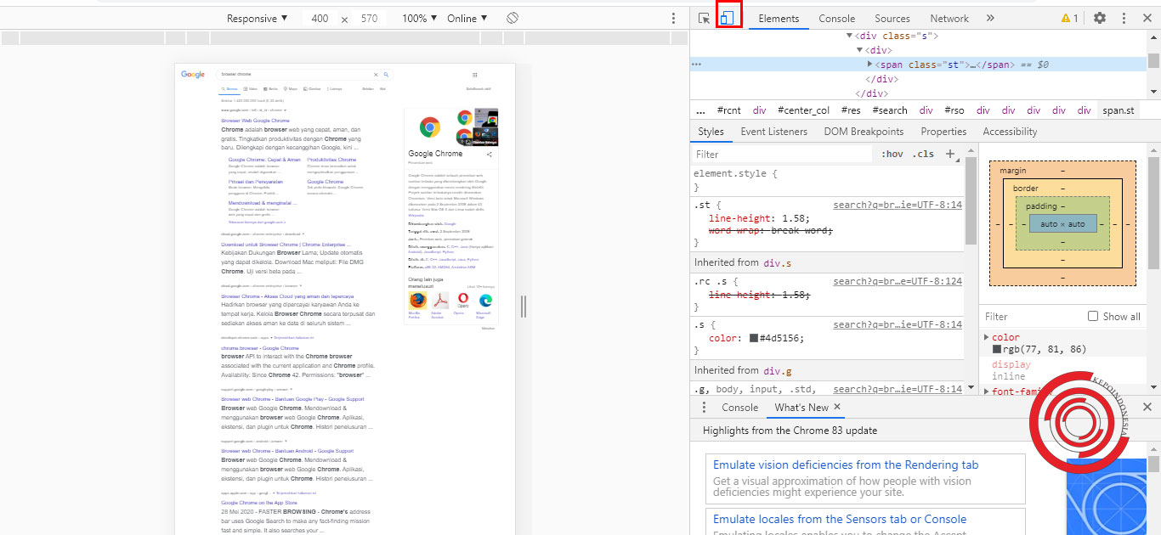Click the warning count indicator
Image resolution: width=1161 pixels, height=535 pixels.
[1069, 18]
